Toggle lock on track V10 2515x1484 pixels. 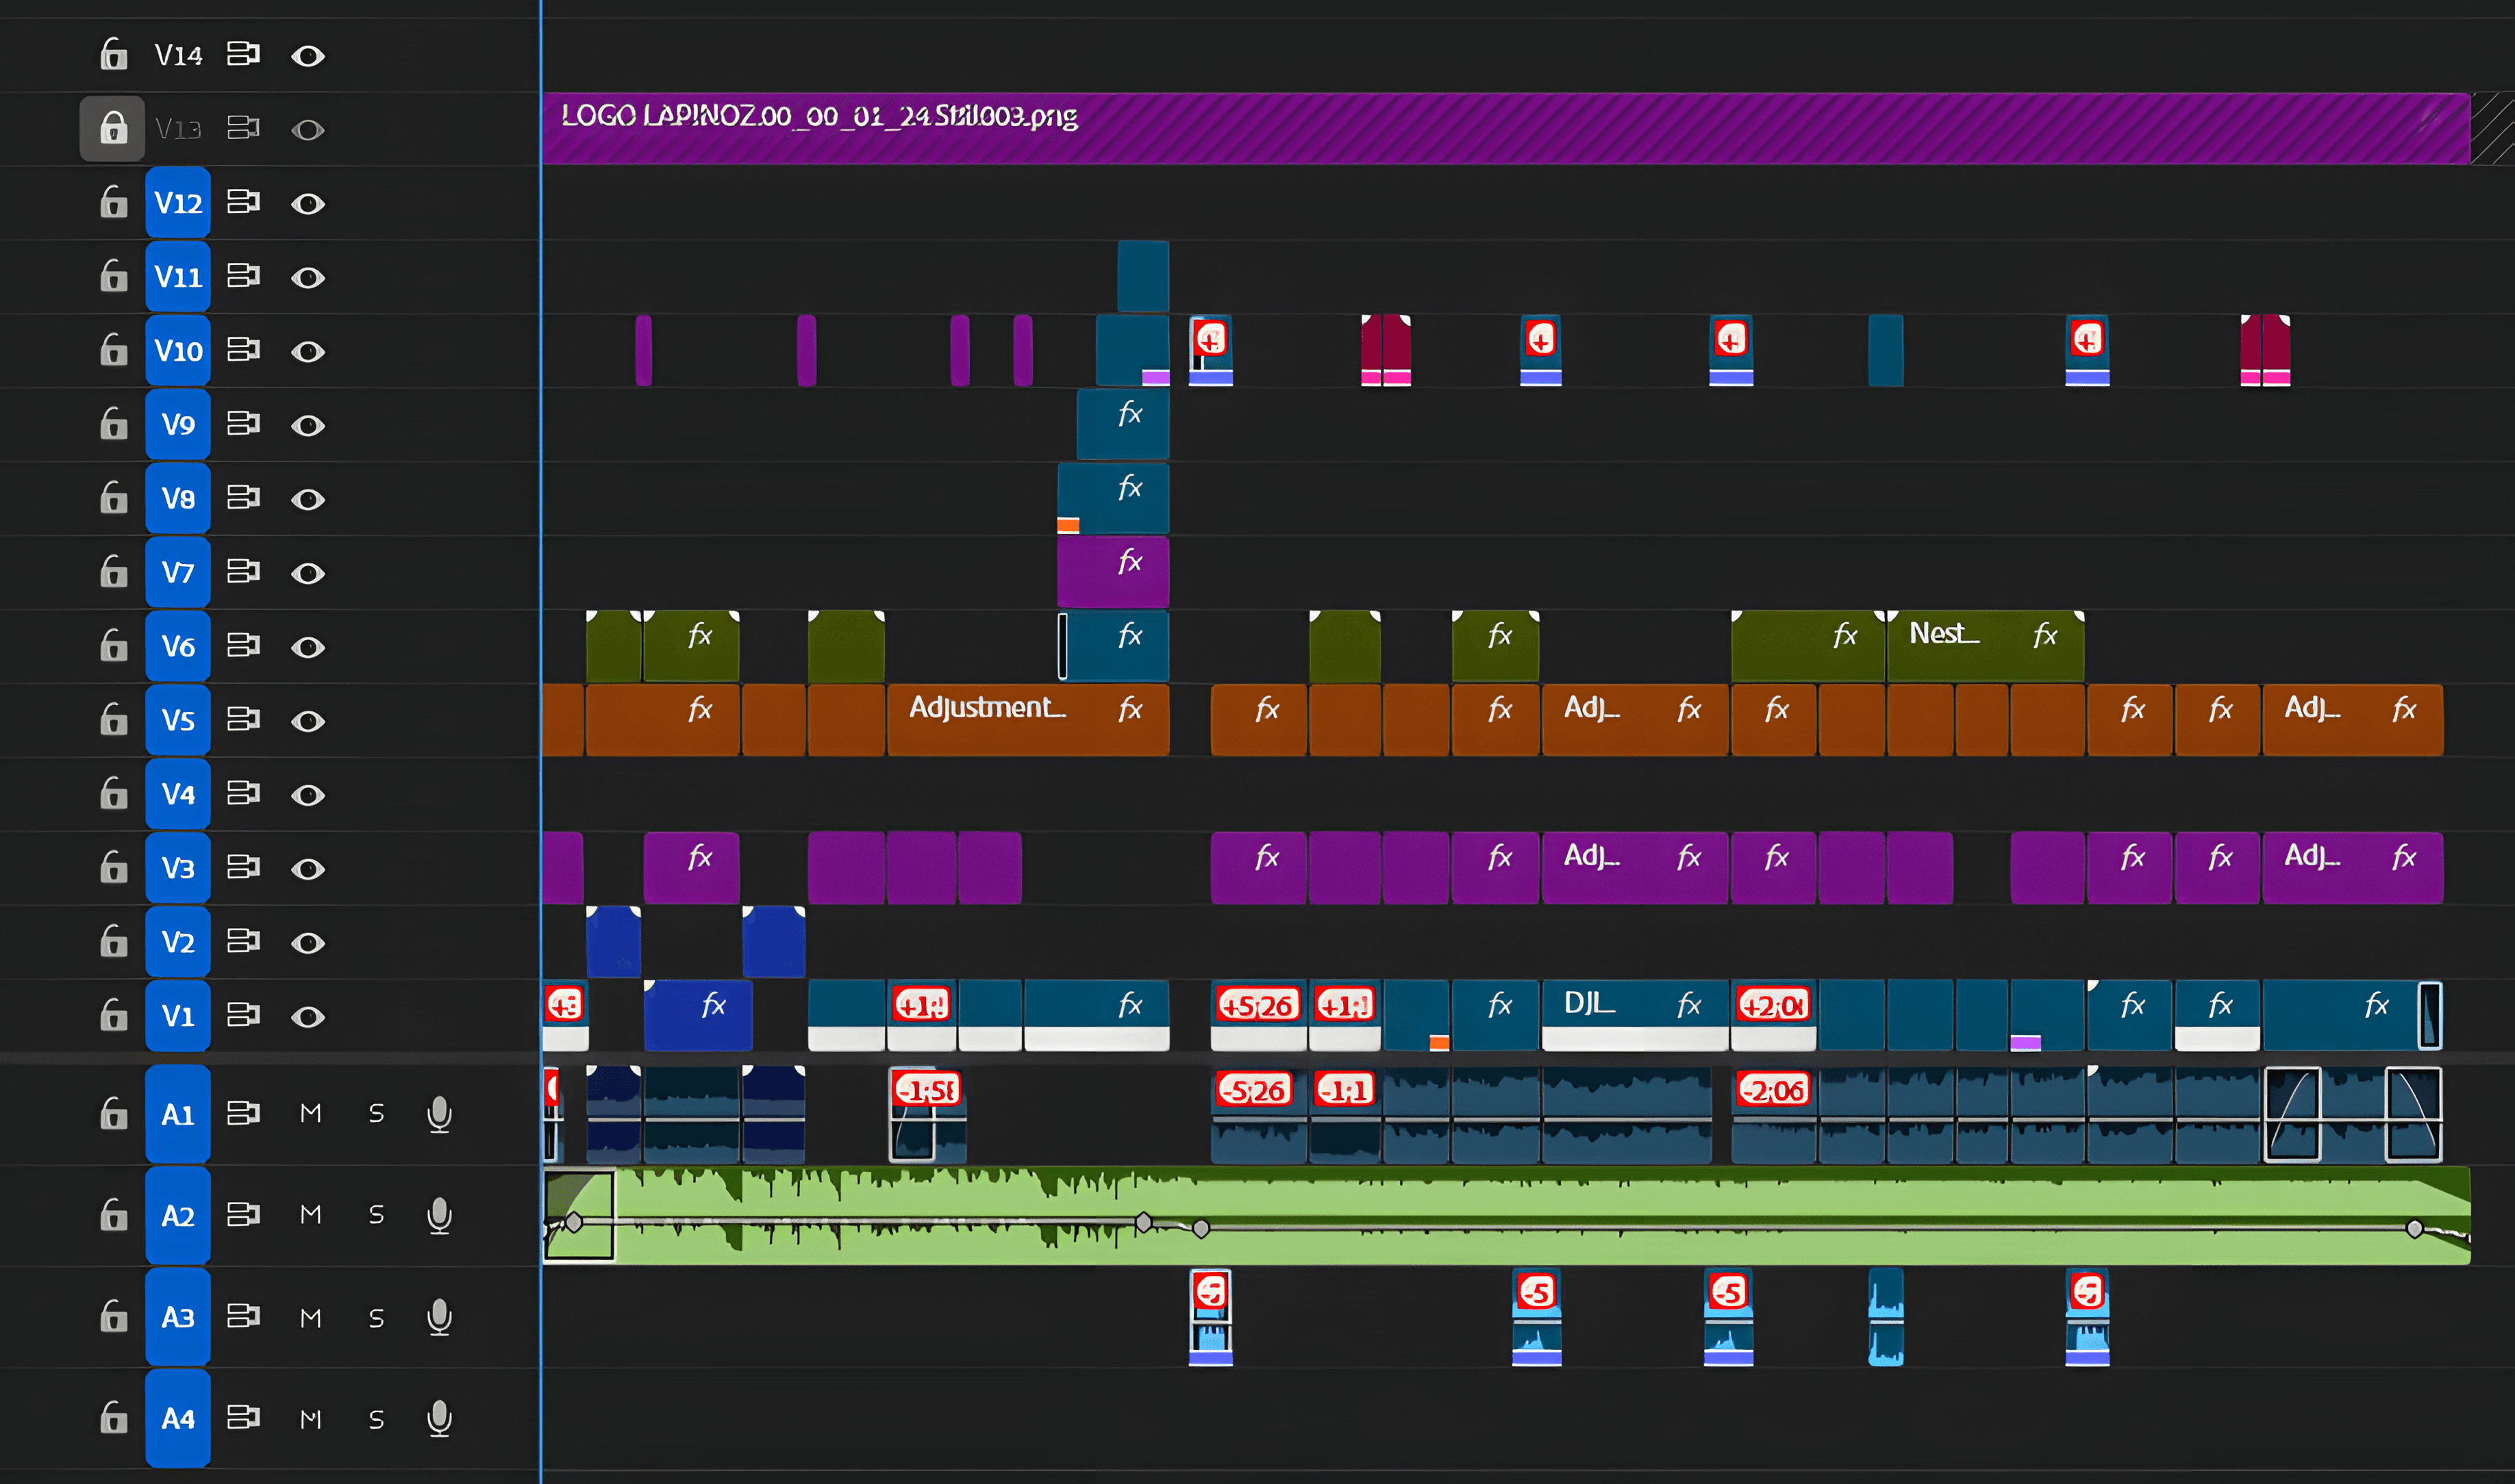pos(113,350)
